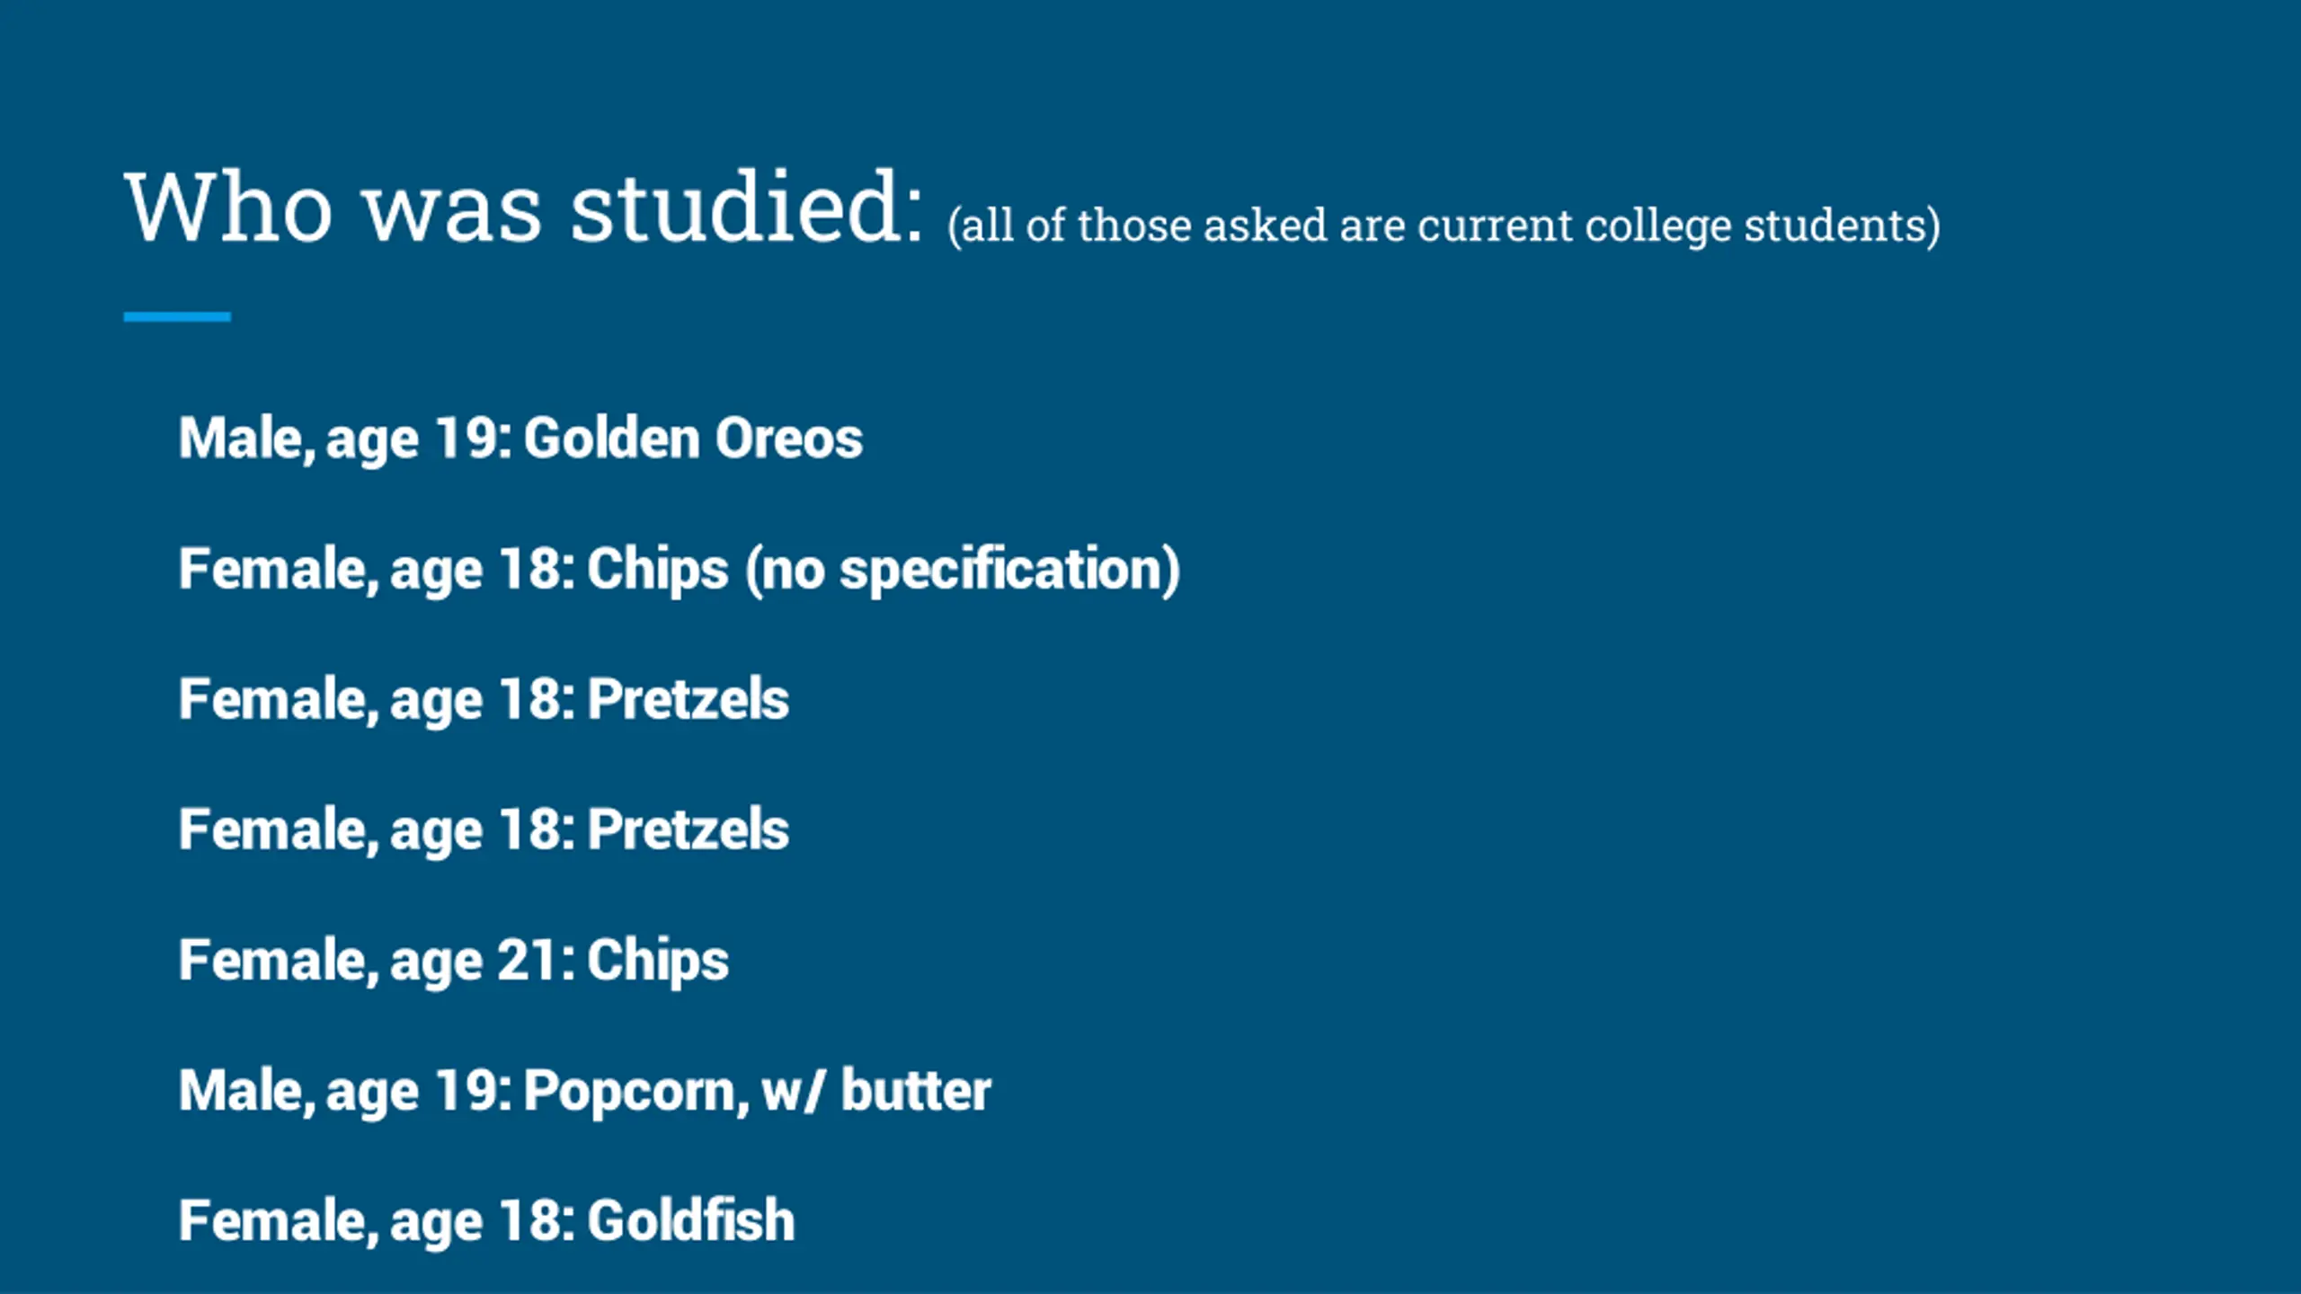Click the word 'studied:' in the title
This screenshot has height=1294, width=2301.
(x=747, y=208)
